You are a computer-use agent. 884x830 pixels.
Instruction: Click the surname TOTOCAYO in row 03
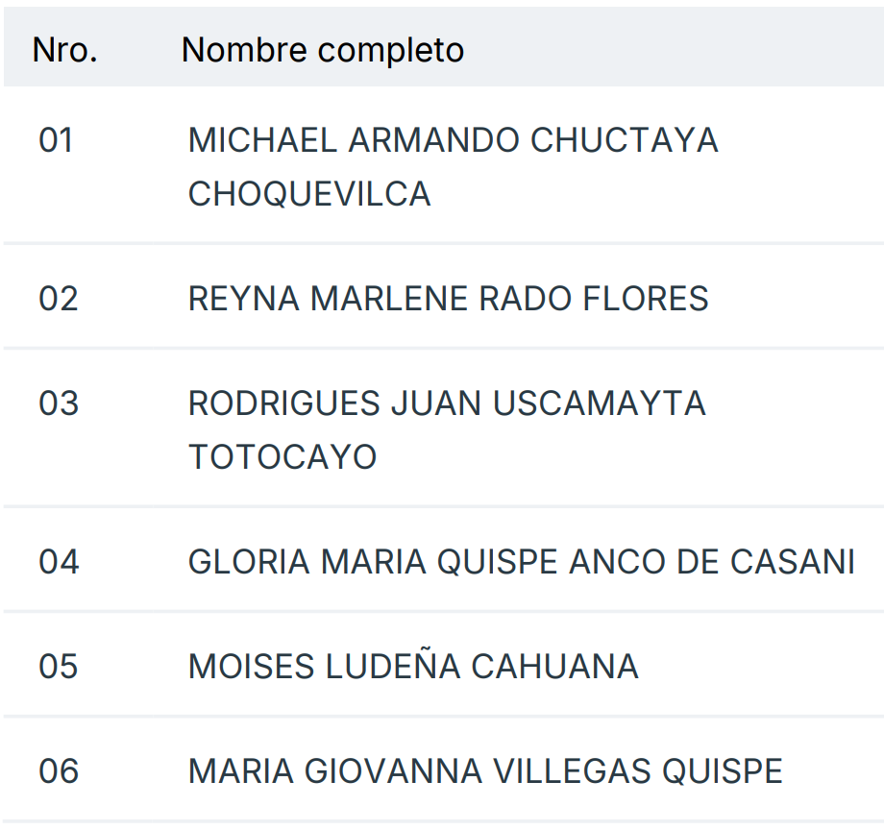tap(282, 457)
